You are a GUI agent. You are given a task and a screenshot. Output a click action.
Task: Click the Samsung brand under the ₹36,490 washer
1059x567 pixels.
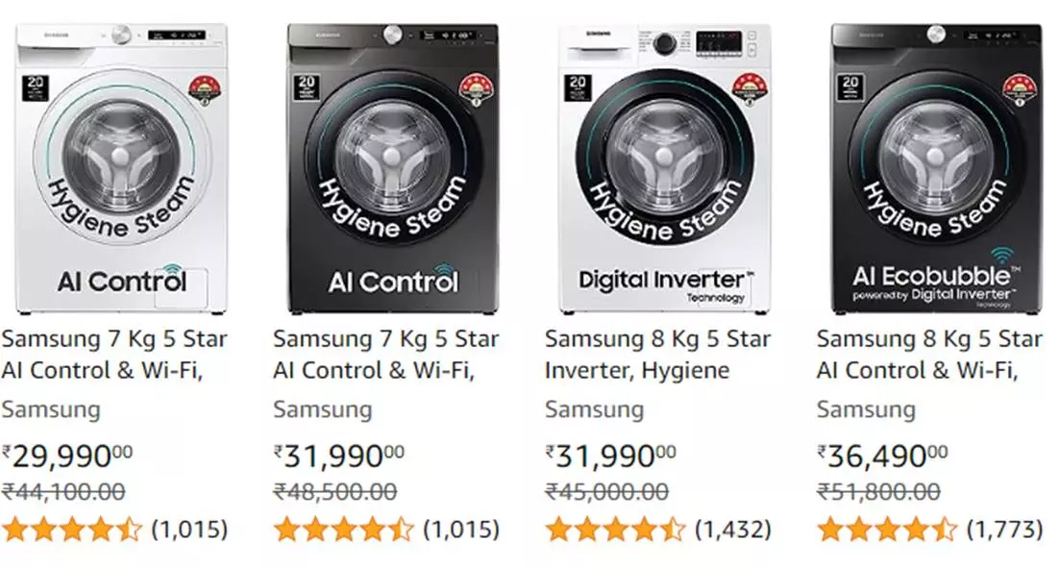pos(866,409)
